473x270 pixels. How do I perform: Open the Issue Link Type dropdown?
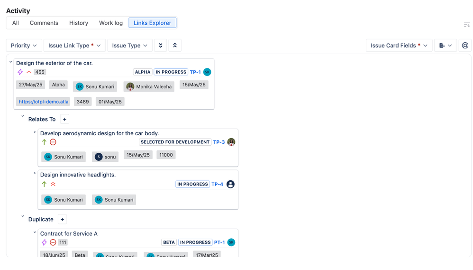74,46
